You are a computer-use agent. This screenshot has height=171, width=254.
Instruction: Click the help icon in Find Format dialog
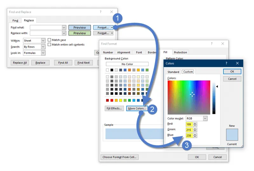(x=211, y=44)
